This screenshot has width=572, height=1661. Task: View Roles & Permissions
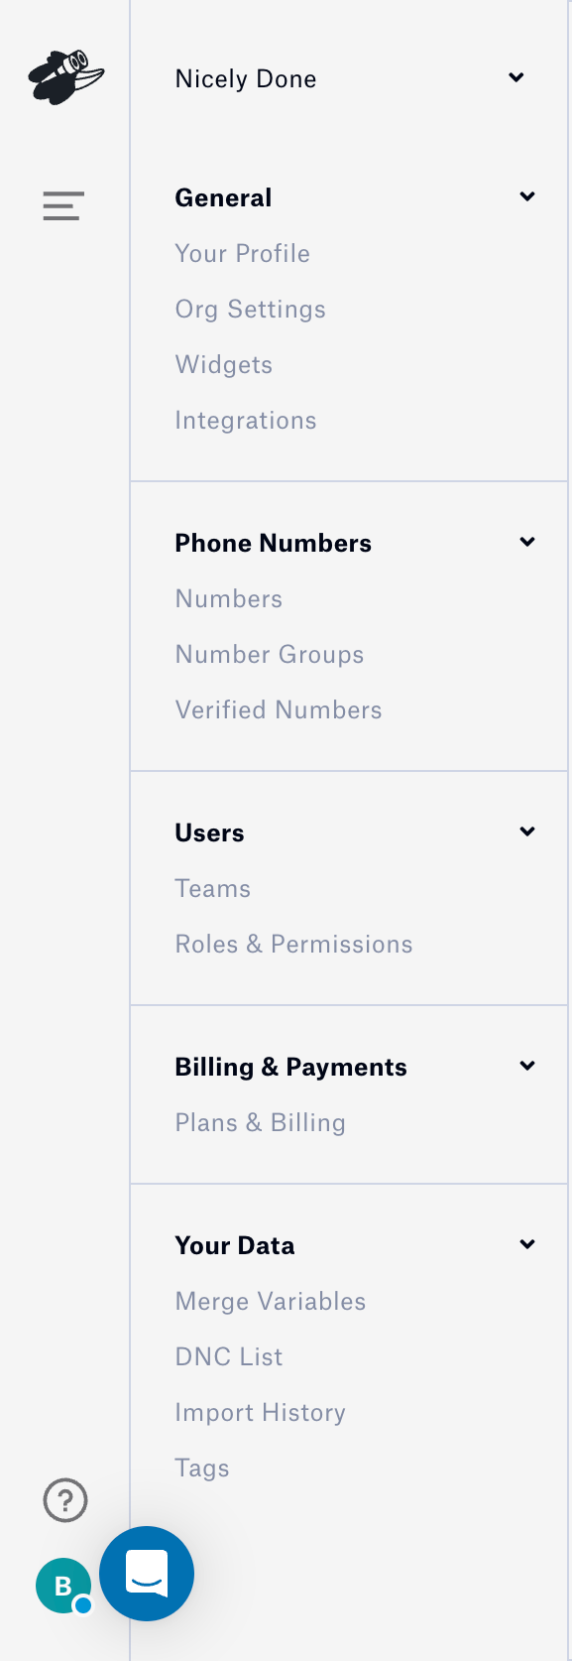point(293,944)
